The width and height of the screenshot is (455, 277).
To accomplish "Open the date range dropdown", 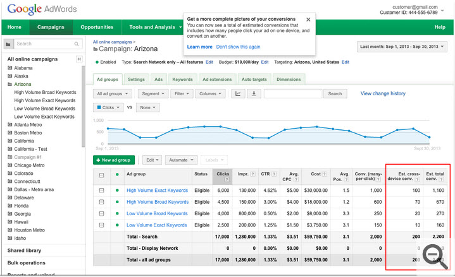I will pyautogui.click(x=402, y=47).
